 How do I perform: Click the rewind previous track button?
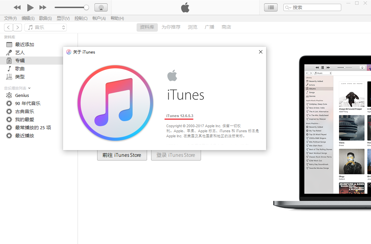coord(17,7)
